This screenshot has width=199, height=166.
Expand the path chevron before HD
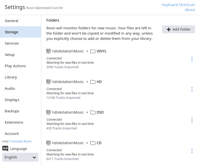tap(87, 82)
